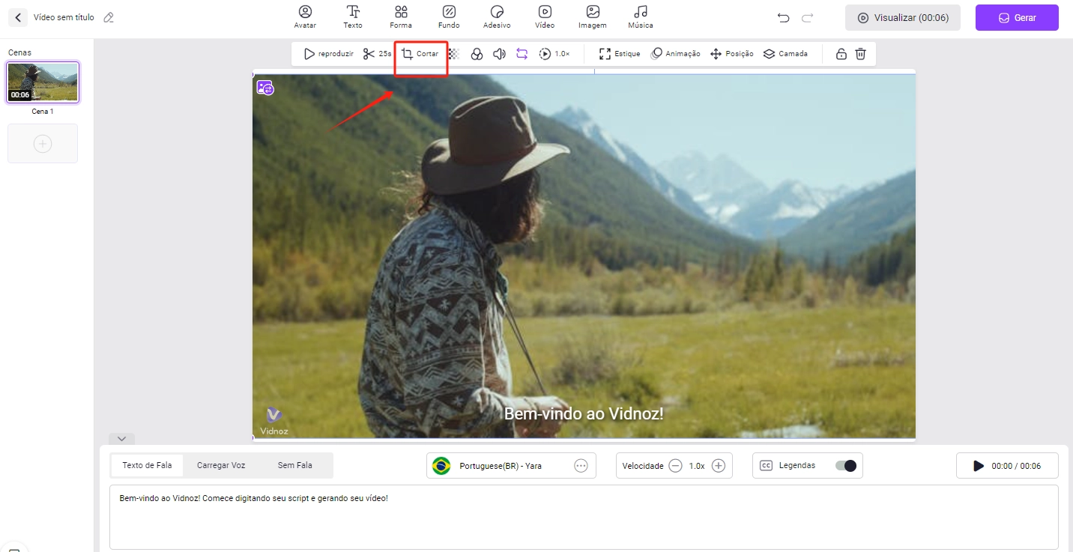Trim the clip with scissors 25s
This screenshot has height=552, width=1073.
(377, 54)
